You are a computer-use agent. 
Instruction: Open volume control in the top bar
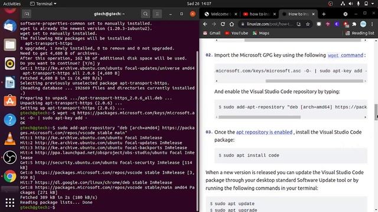point(350,4)
